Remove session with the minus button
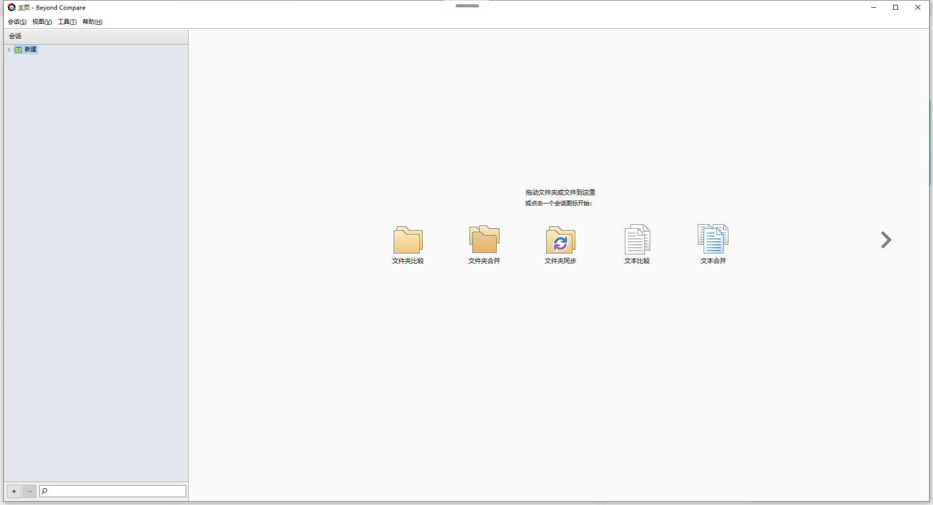 coord(30,491)
